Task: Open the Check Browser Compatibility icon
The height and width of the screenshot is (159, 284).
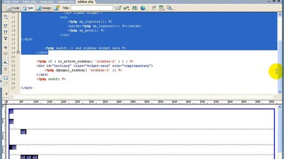Action: point(126,8)
